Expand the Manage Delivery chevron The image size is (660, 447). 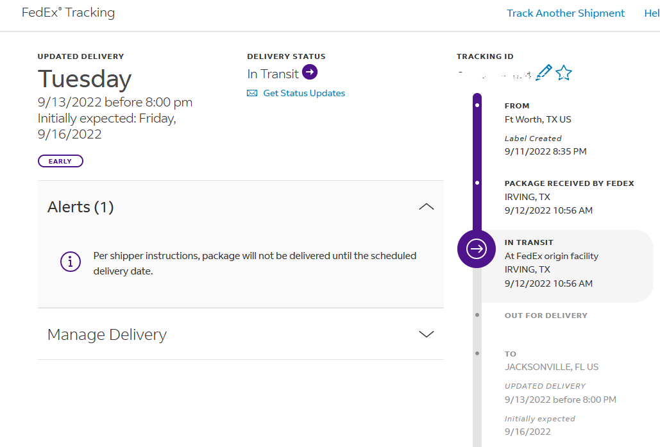point(426,334)
